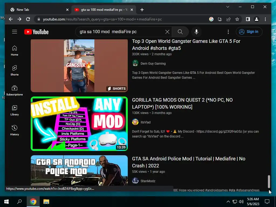Open Windows taskbar search
Screen dimensions: 276x207
[x=19, y=202]
